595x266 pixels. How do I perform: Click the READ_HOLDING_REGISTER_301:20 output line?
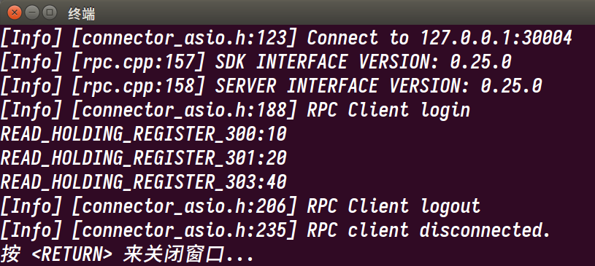(x=143, y=158)
